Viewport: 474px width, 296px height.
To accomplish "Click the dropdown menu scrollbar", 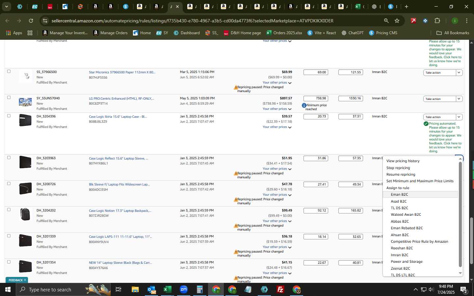I will [460, 214].
